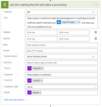Click the Audience field with graph.microsoft.com
102x107 pixels.
[61, 75]
